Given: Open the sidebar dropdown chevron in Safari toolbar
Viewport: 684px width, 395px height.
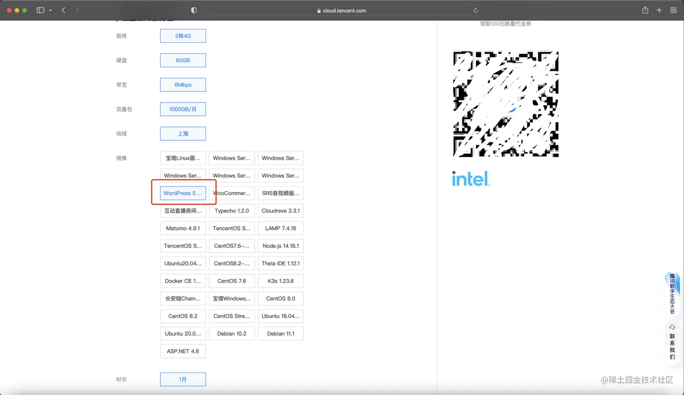Looking at the screenshot, I should click(x=50, y=10).
